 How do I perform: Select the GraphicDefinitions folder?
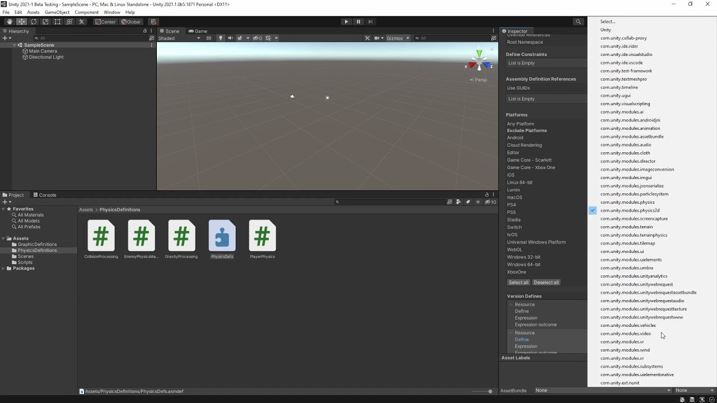37,245
